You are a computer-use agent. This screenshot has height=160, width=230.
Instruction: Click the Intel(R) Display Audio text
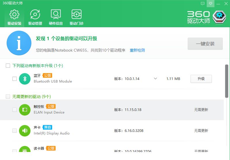click(x=52, y=133)
